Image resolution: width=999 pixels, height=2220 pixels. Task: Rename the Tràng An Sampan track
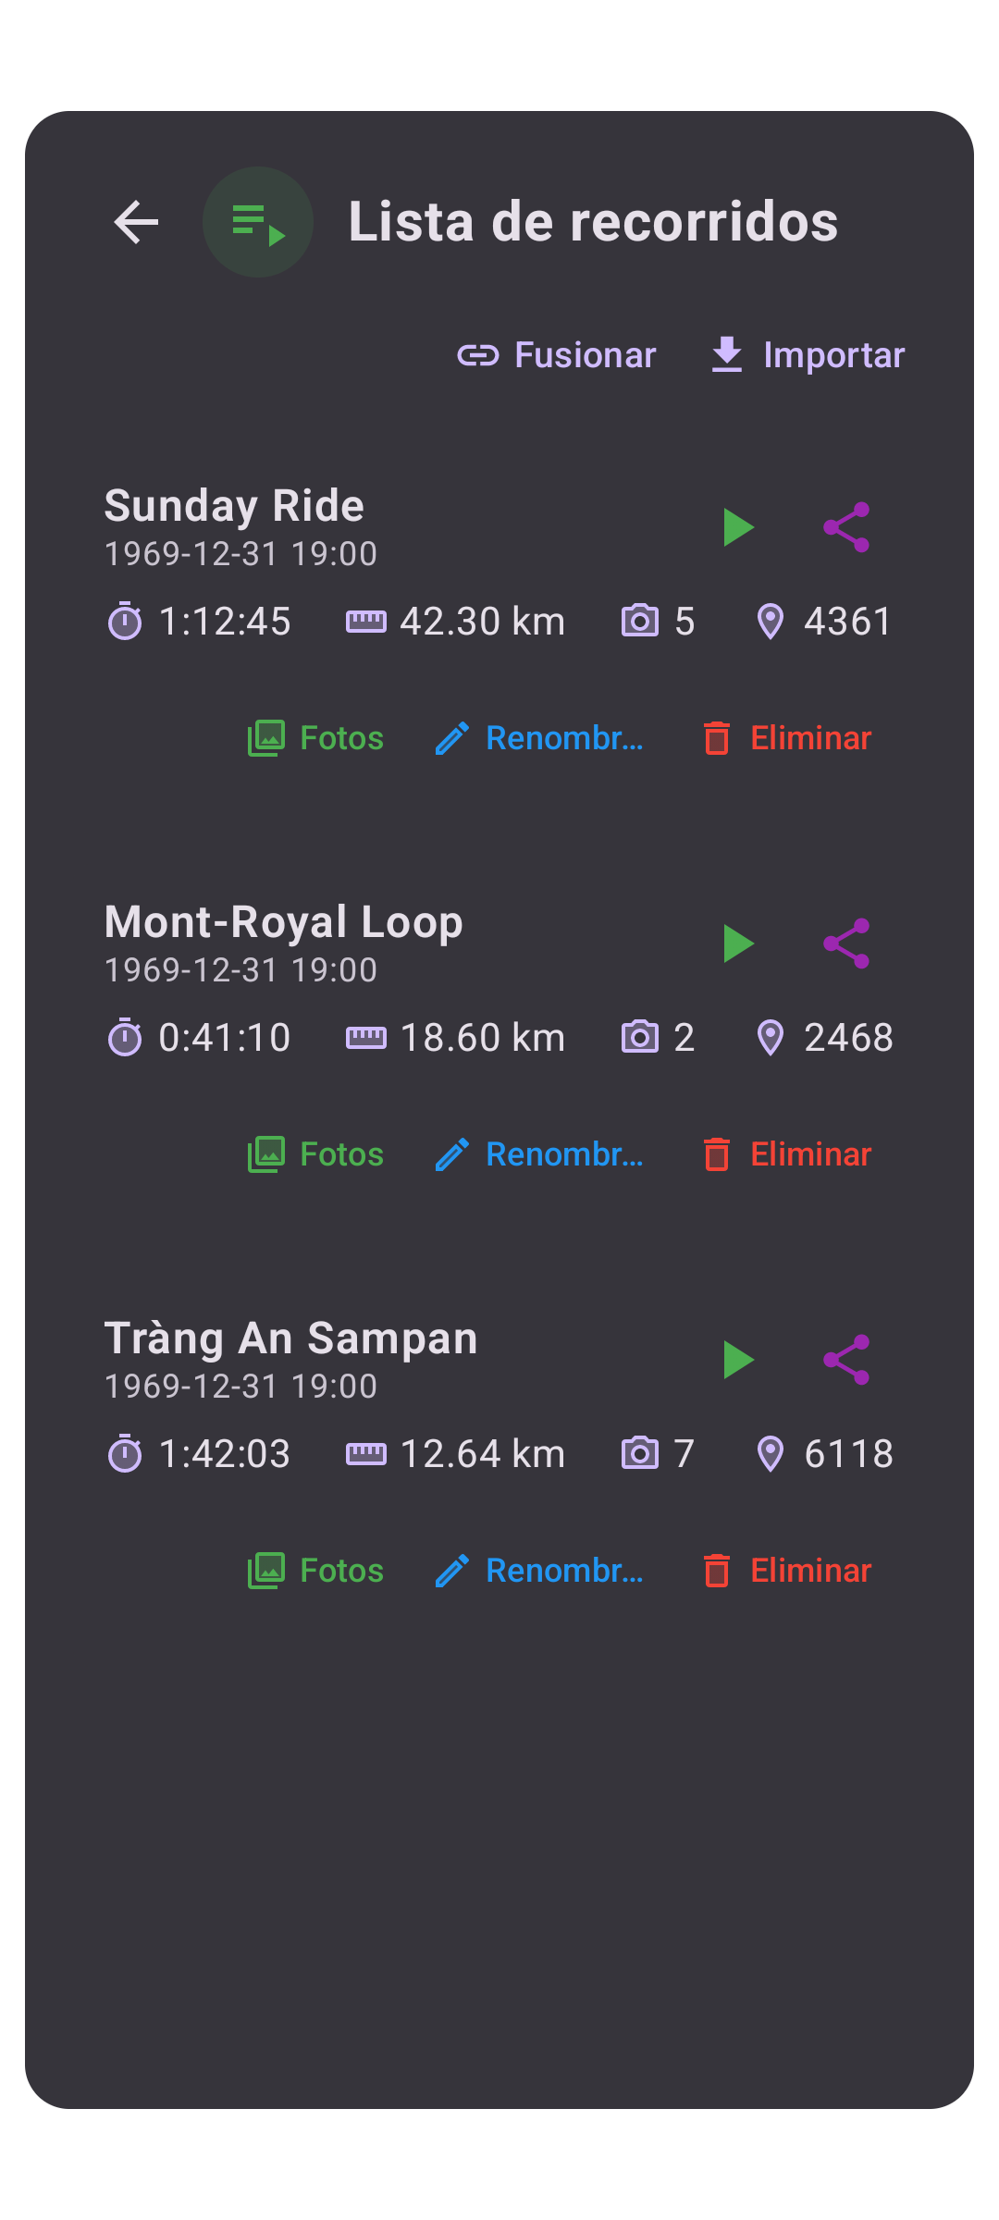(540, 1571)
